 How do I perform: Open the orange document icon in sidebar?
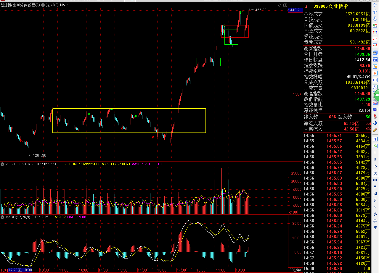click(375, 73)
